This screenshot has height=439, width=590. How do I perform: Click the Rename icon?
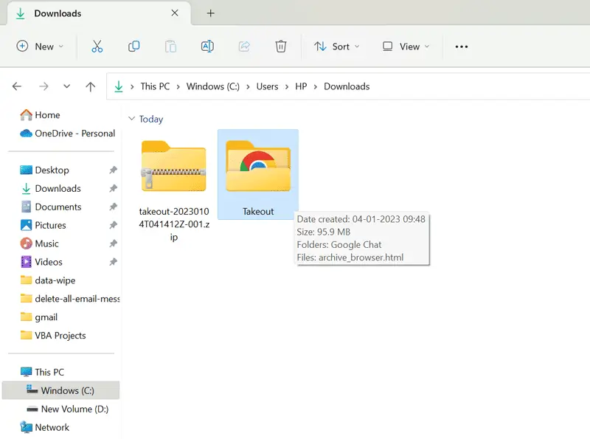207,46
